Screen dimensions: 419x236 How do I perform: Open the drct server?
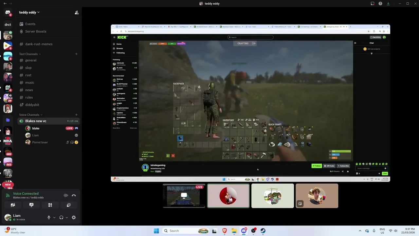tap(8, 24)
